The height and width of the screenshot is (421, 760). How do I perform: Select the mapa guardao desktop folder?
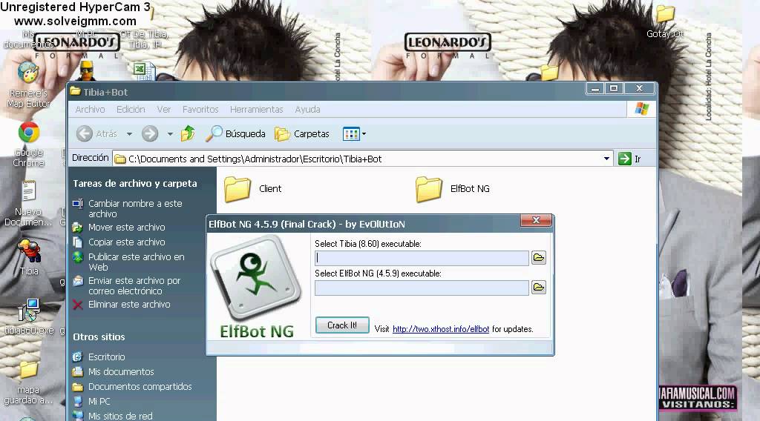tap(28, 383)
